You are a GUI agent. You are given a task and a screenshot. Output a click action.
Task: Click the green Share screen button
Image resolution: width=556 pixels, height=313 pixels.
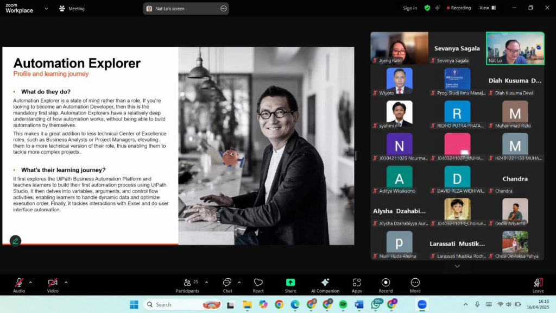click(290, 285)
